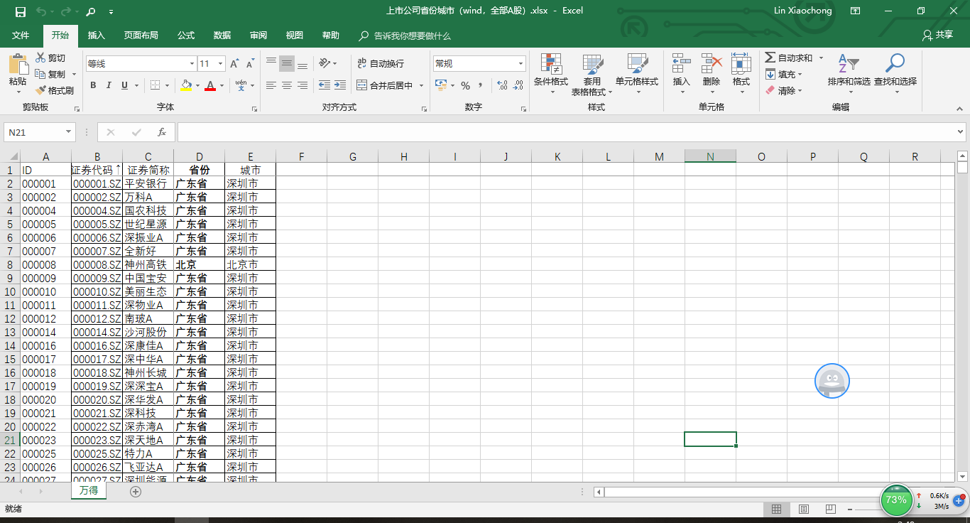
Task: Open the cell borders tool
Action: (156, 85)
